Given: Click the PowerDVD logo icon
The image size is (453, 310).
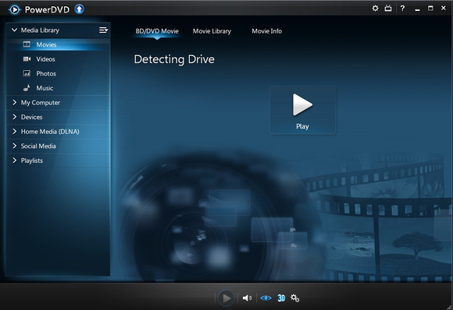Looking at the screenshot, I should coord(14,9).
